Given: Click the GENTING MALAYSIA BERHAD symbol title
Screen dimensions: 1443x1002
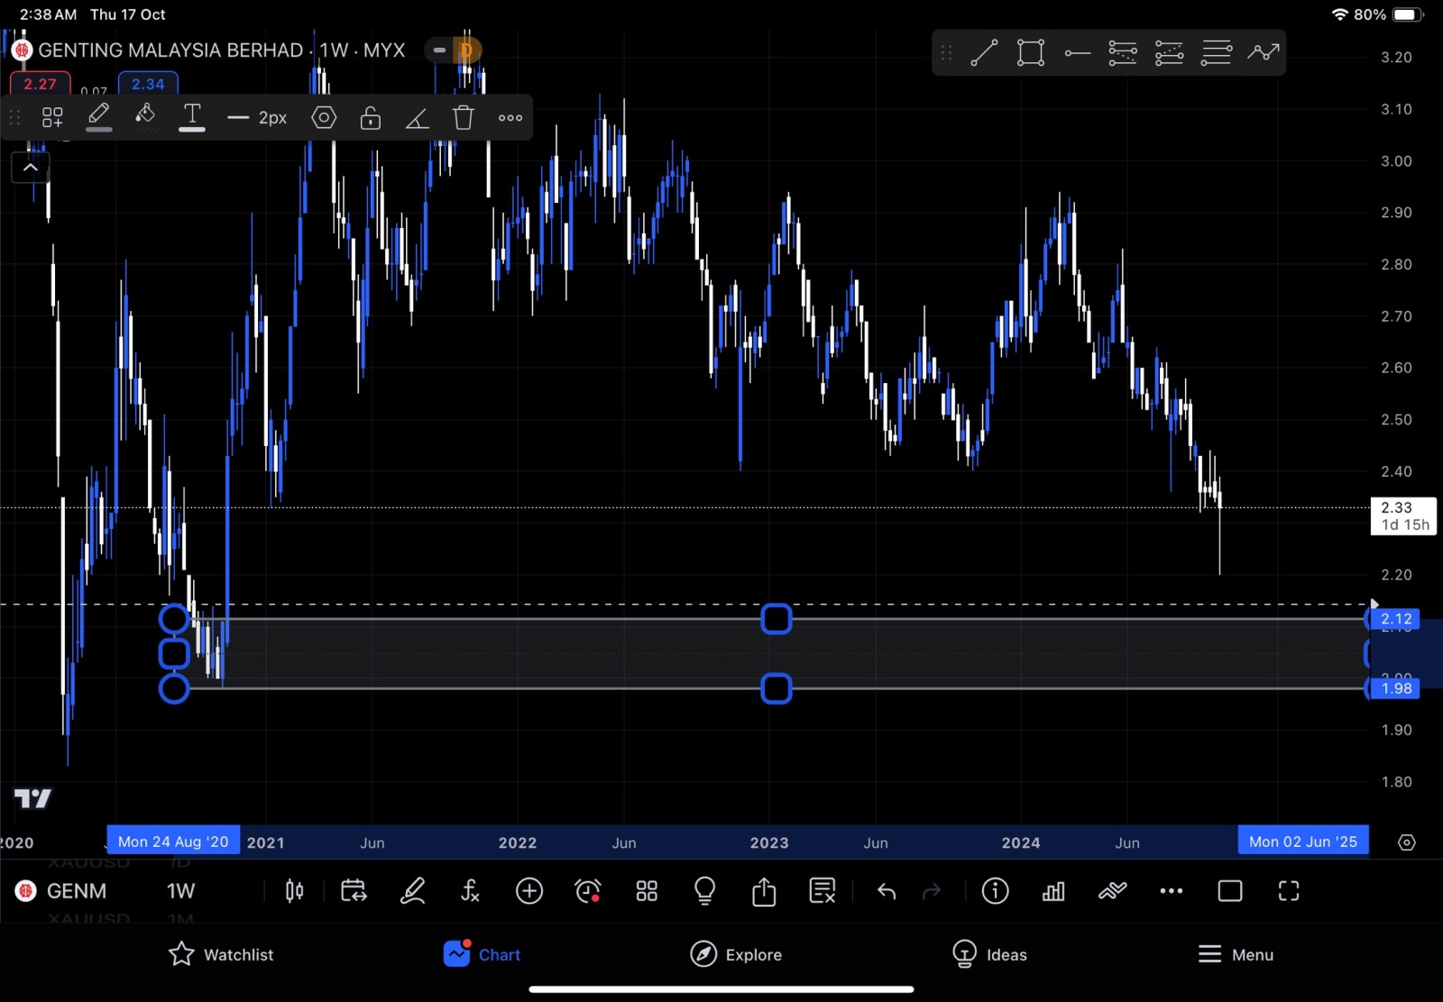Looking at the screenshot, I should click(221, 50).
